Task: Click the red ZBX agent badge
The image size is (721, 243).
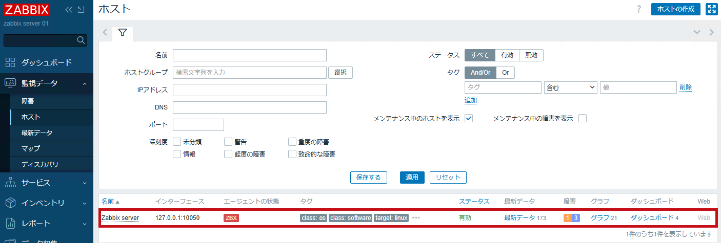Action: [x=231, y=218]
